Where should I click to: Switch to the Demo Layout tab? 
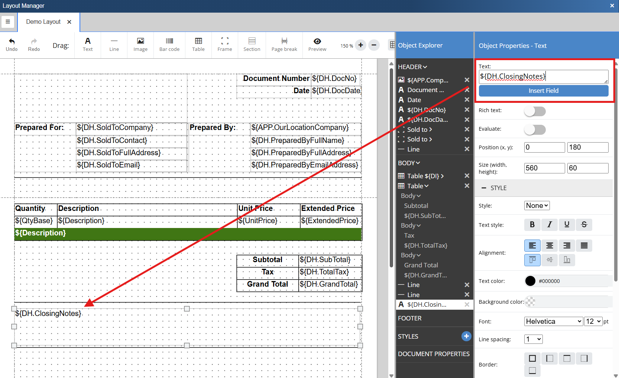43,22
